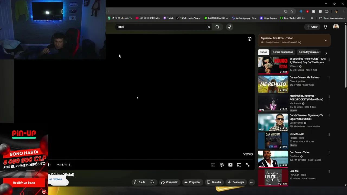Select the Todos filter chip
This screenshot has width=347, height=195.
pos(263,52)
